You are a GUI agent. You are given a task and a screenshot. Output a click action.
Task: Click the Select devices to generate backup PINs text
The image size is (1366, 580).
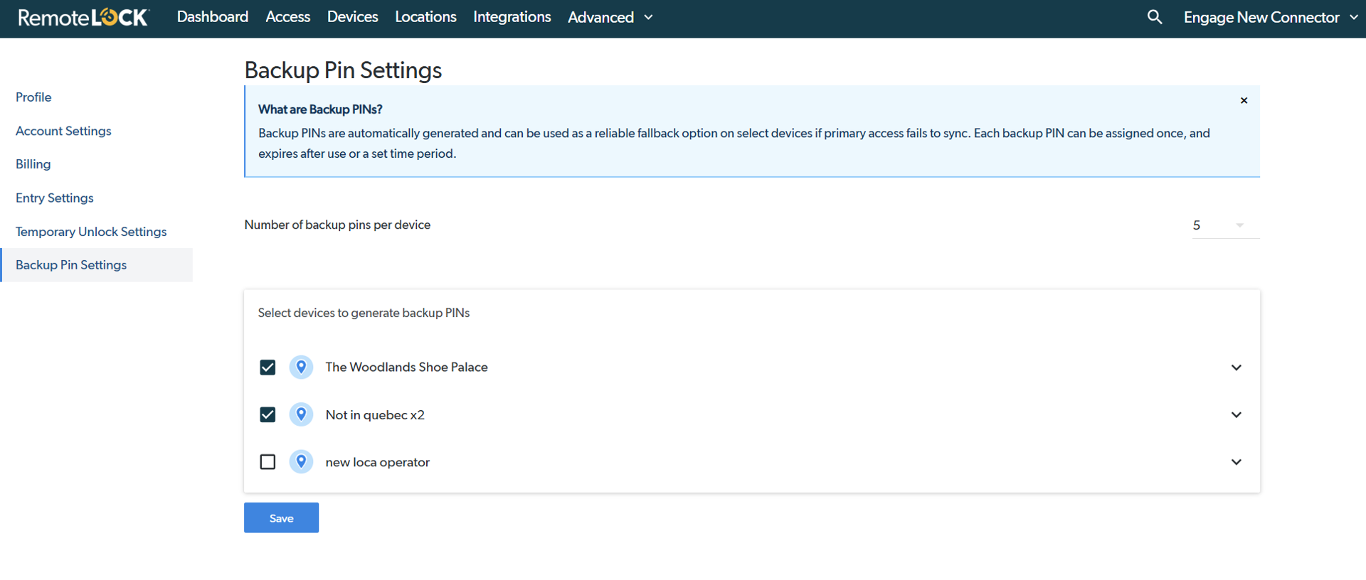pyautogui.click(x=364, y=313)
